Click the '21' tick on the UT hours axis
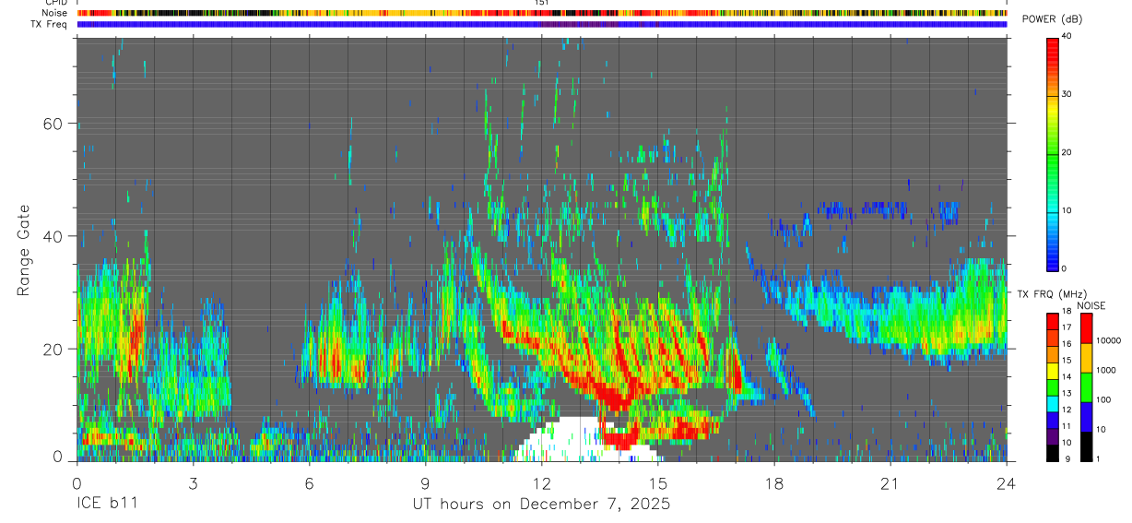The height and width of the screenshot is (523, 1132). pyautogui.click(x=890, y=482)
